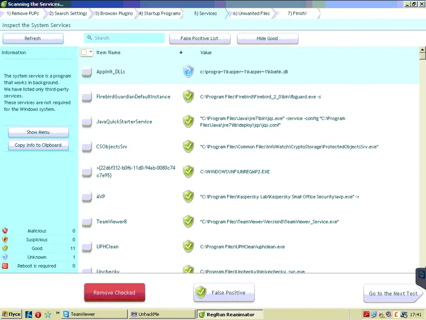Mark item as False Positive
Screen dimensions: 426x320
(224, 292)
